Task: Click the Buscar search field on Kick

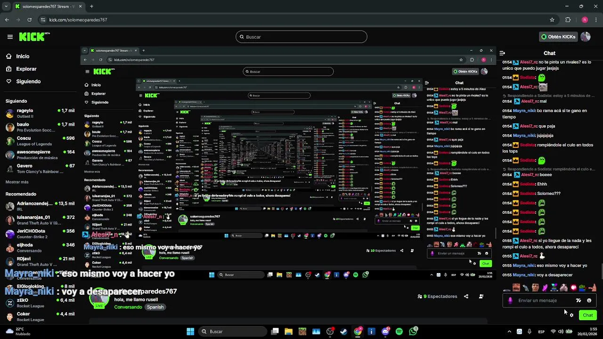Action: click(x=301, y=37)
